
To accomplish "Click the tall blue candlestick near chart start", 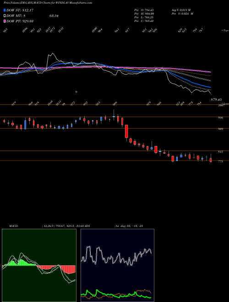I will (x=25, y=124).
